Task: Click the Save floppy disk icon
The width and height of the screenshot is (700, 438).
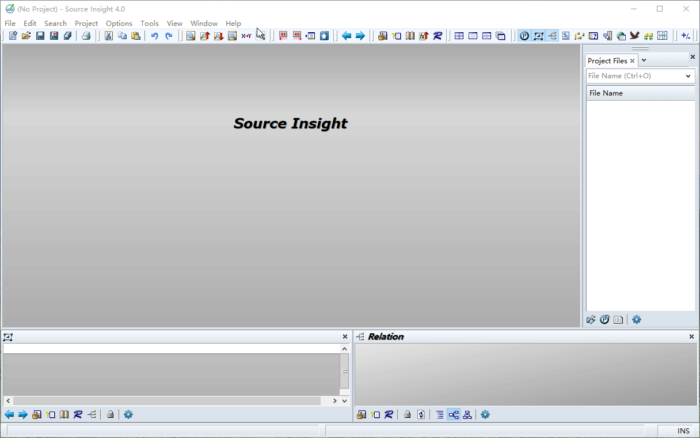Action: [x=40, y=36]
